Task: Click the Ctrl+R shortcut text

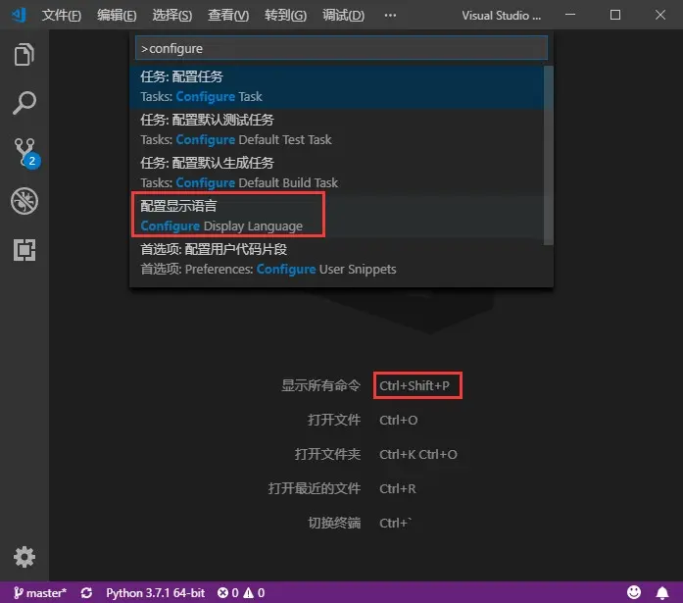Action: point(398,489)
